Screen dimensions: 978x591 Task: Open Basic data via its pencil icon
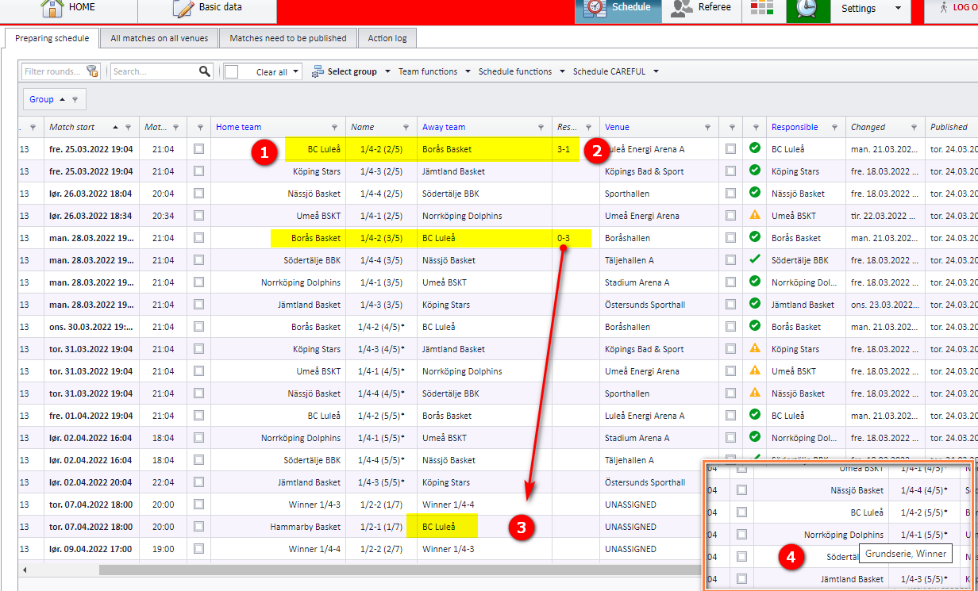pos(183,8)
